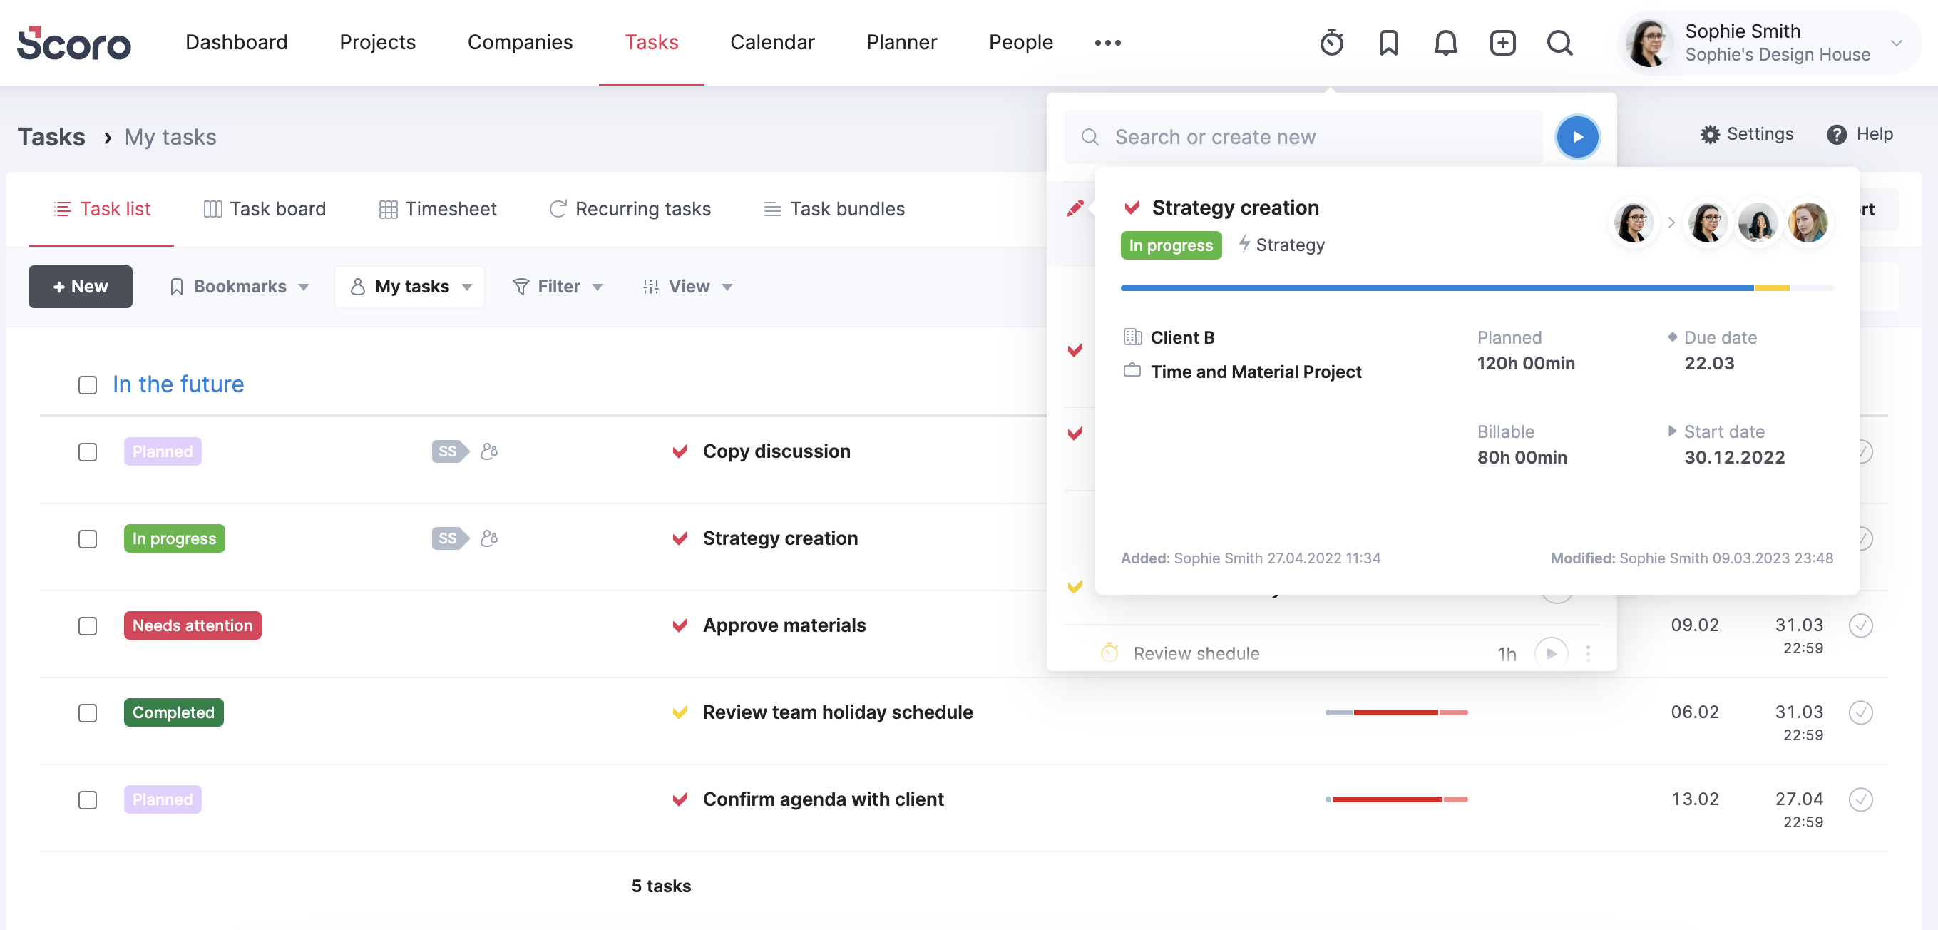
Task: Open Settings gear
Action: tap(1746, 134)
